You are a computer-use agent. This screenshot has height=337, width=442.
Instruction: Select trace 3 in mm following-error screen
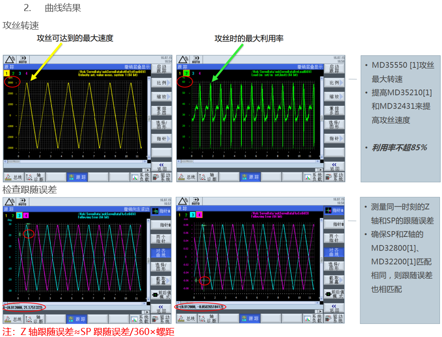click(193, 215)
